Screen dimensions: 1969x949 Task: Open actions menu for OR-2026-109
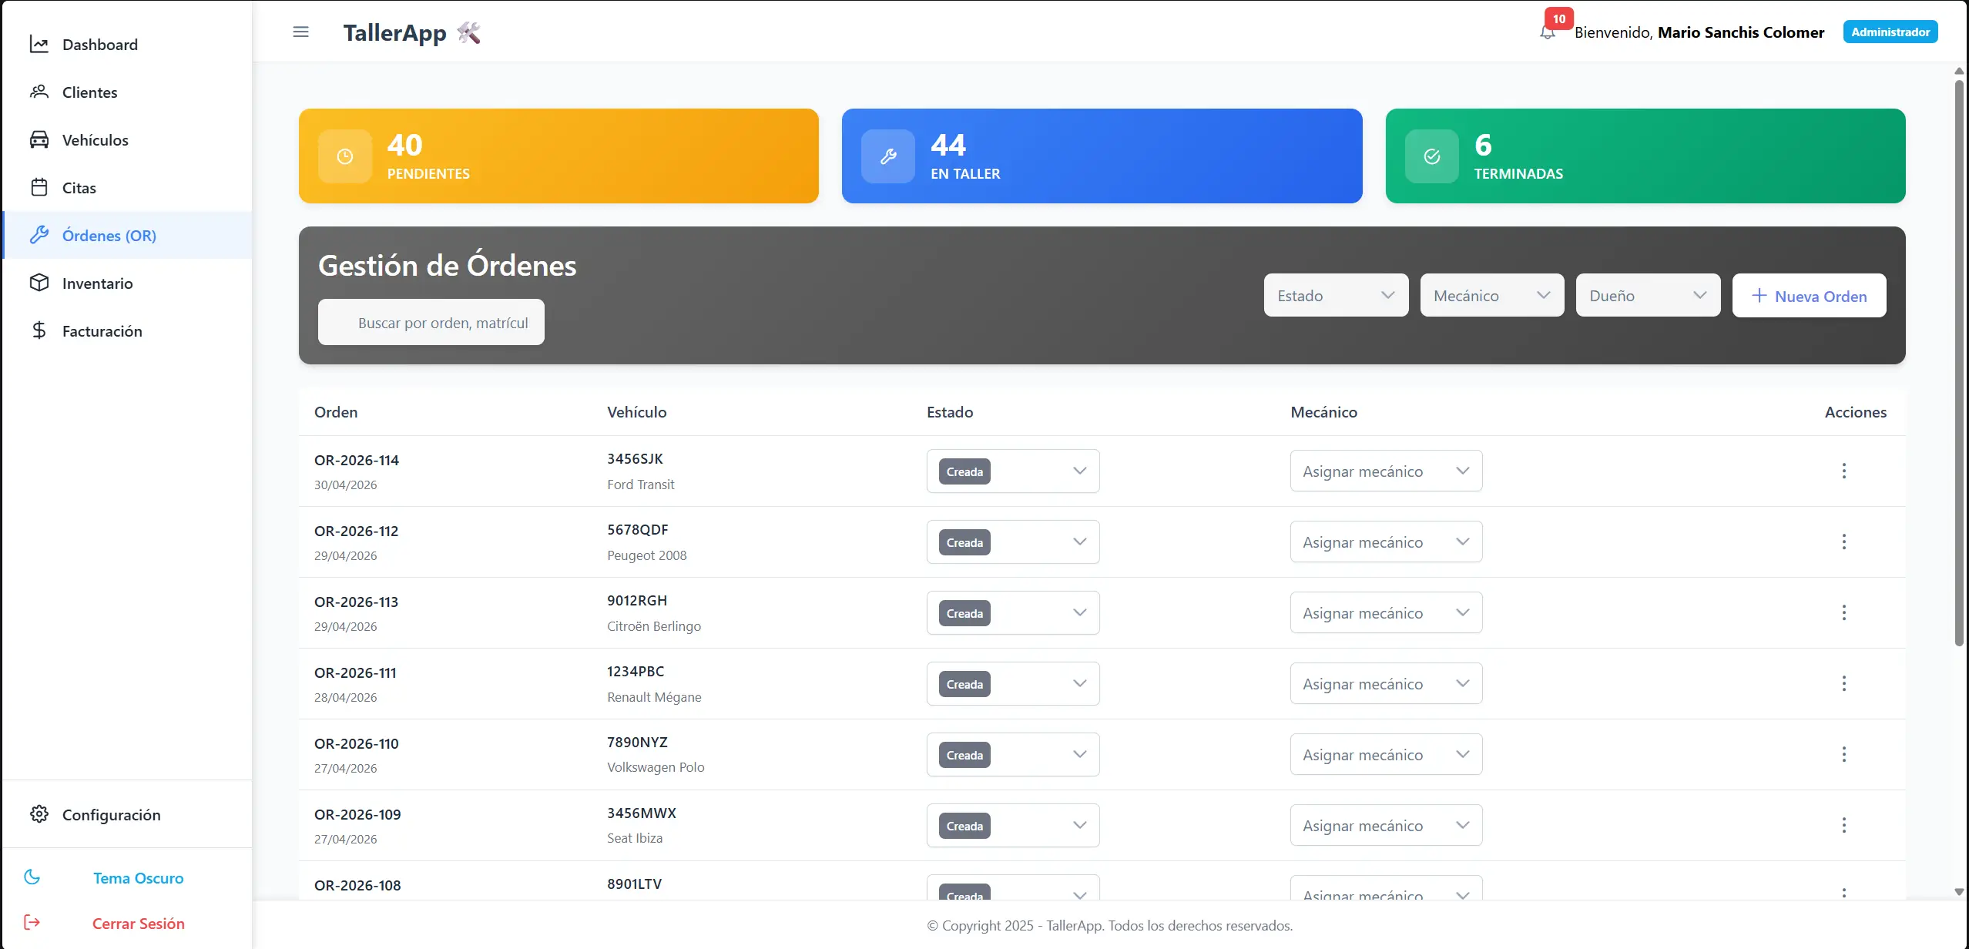click(x=1844, y=825)
